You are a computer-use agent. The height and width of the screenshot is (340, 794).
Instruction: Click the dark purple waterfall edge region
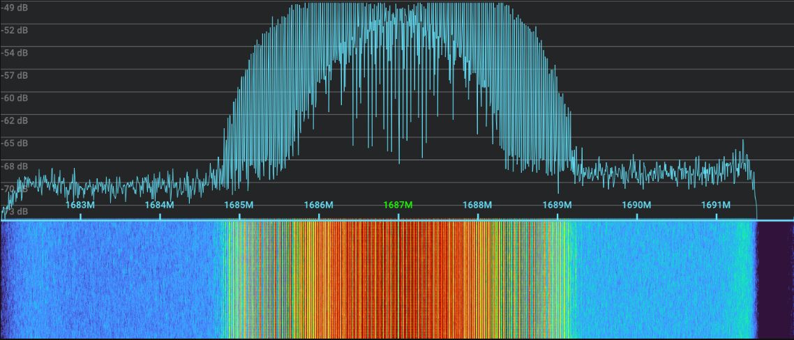[x=776, y=279]
